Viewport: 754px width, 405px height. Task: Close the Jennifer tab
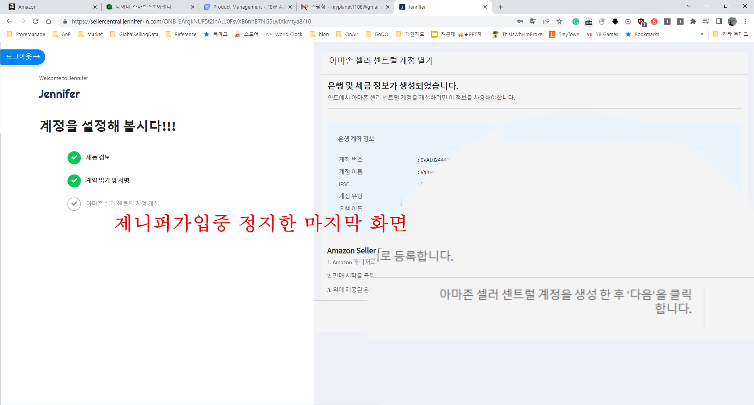point(485,7)
